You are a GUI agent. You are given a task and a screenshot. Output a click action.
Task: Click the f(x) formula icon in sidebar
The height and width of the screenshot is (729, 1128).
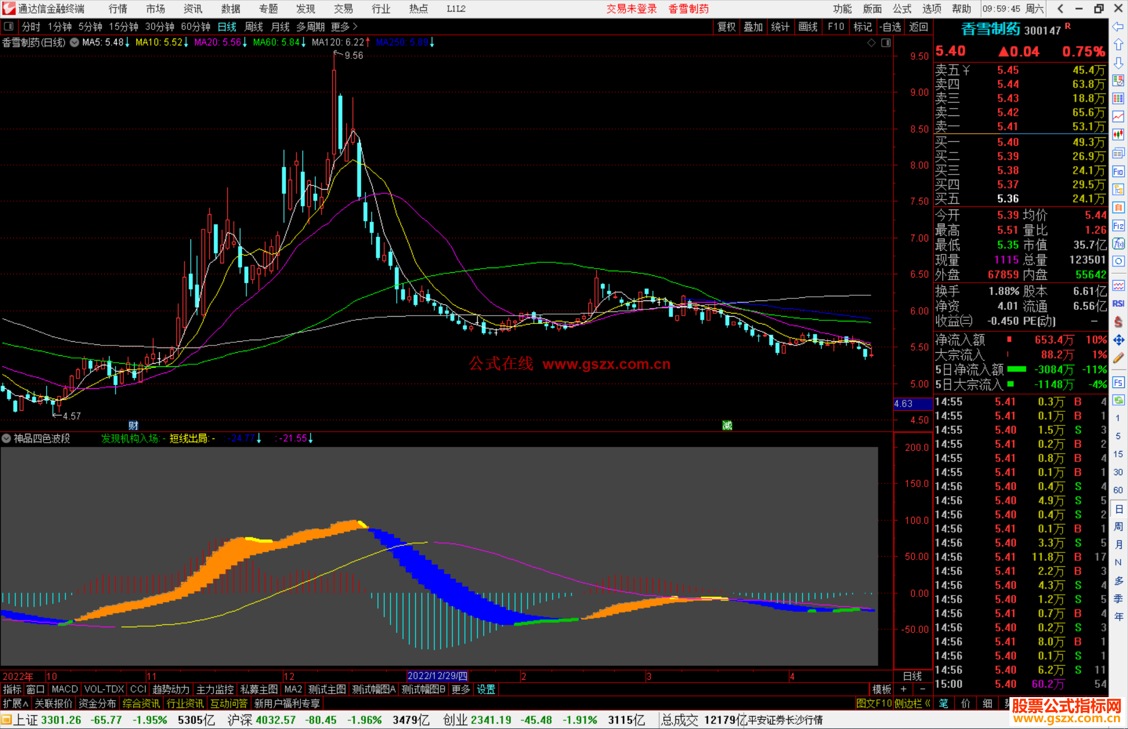[1118, 244]
